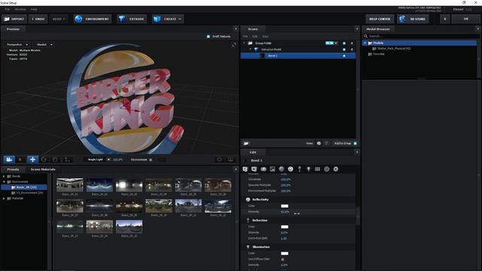Image resolution: width=482 pixels, height=271 pixels.
Task: Open the first bevel settings icon in Edit toolbar
Action: 245,169
